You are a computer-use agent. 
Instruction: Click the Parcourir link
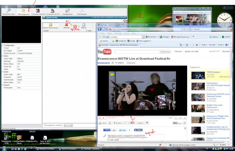click(178, 51)
